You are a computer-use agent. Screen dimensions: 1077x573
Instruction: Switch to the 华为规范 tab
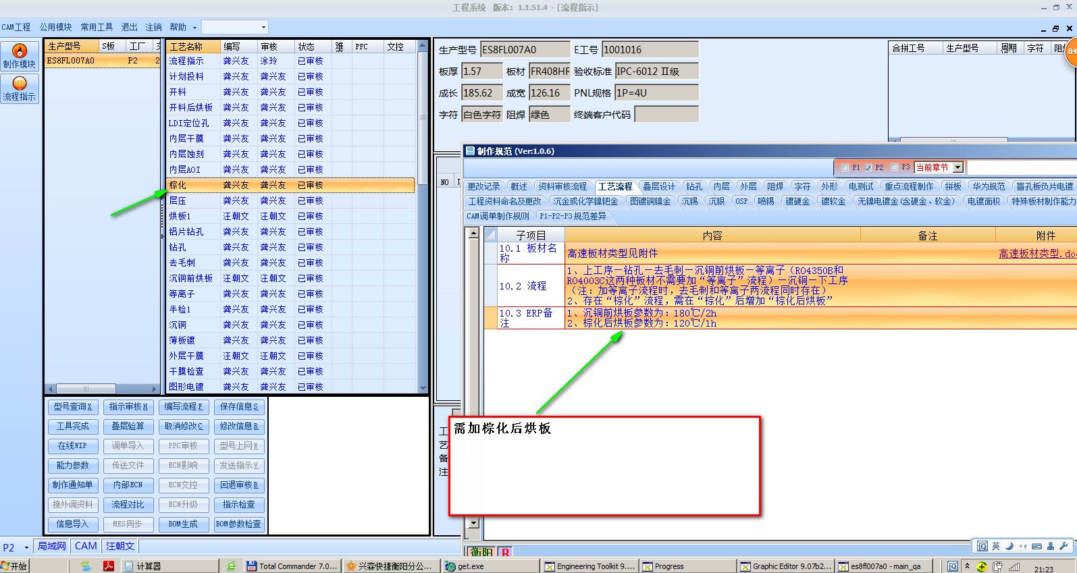click(989, 186)
